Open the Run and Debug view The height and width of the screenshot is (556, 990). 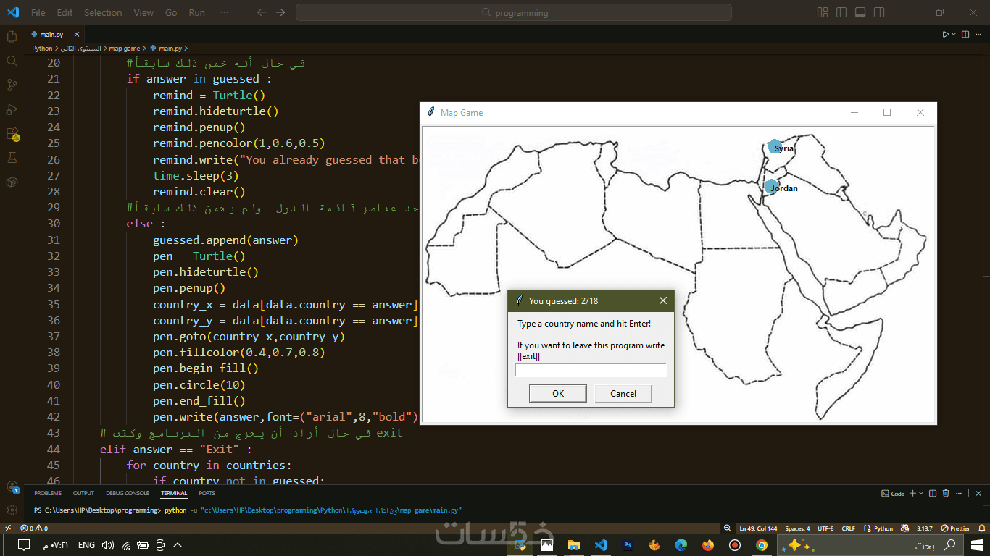tap(12, 110)
